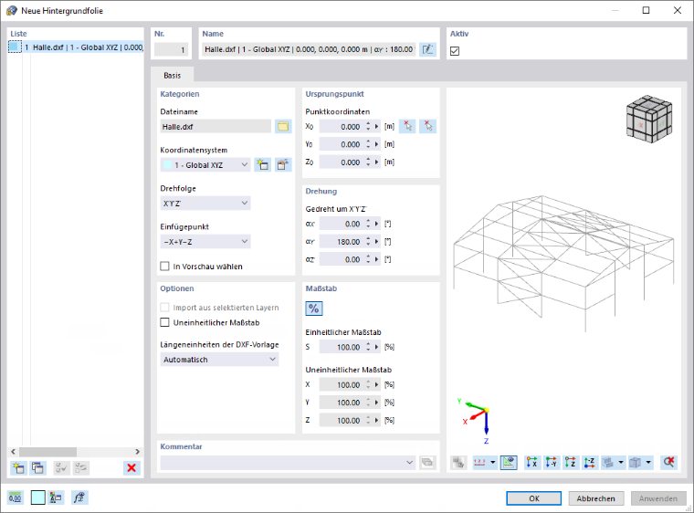
Task: View preview in X direction
Action: pos(532,463)
